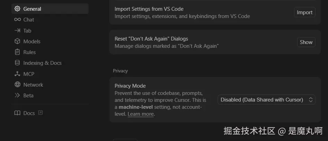
Task: Click the MCP nodes icon
Action: click(x=17, y=74)
